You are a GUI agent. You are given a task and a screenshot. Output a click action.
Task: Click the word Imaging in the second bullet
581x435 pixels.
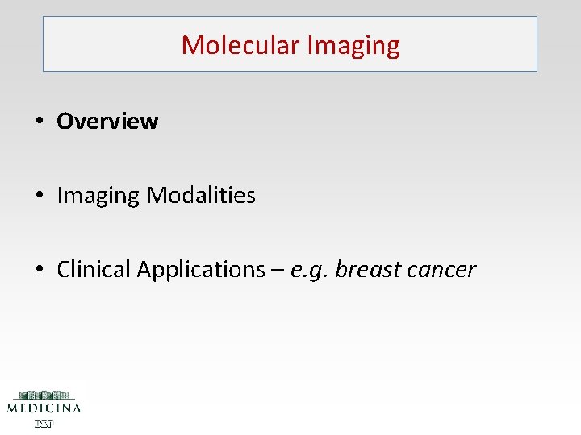(x=98, y=196)
